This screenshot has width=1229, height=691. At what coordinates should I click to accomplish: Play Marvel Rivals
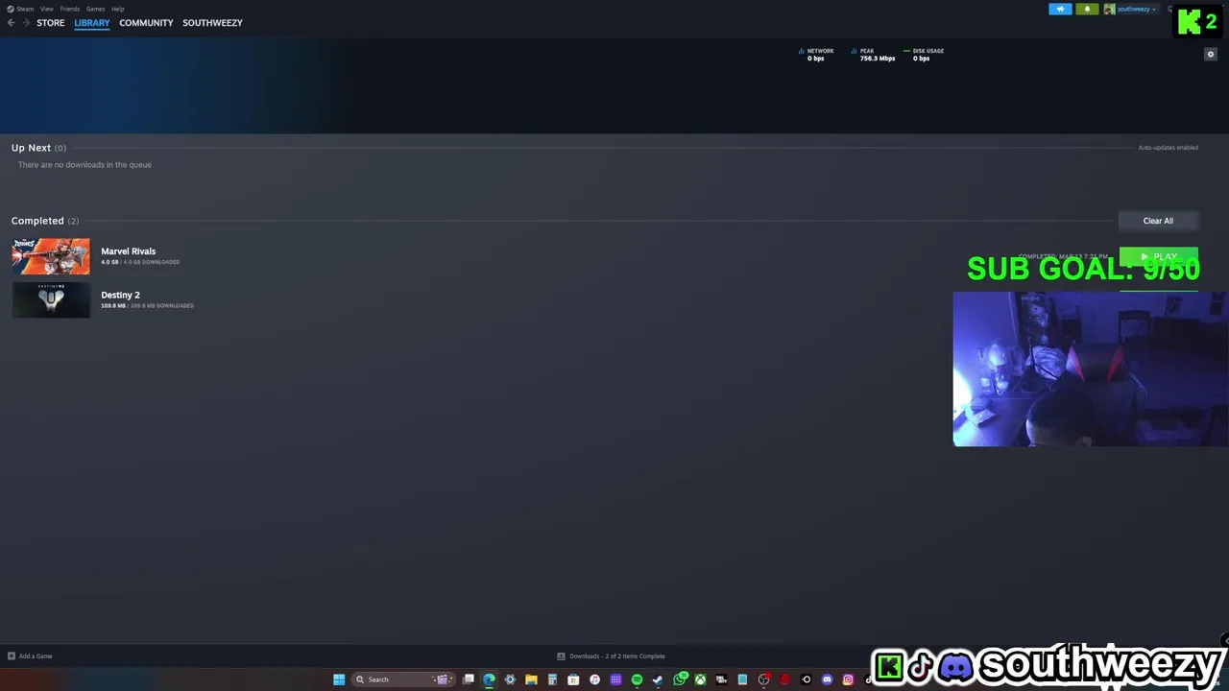click(x=1159, y=256)
